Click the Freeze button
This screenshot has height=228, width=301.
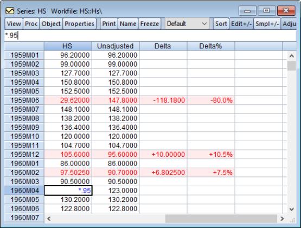pyautogui.click(x=149, y=24)
